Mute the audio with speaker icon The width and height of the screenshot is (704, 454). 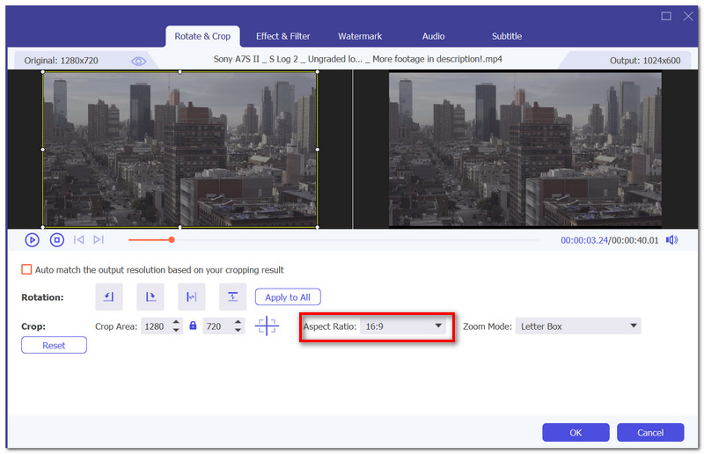tap(671, 240)
